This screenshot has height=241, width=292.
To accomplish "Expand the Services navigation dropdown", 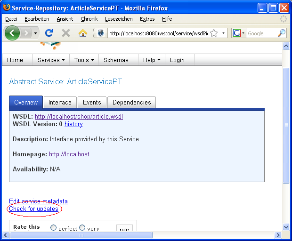I will pyautogui.click(x=51, y=60).
